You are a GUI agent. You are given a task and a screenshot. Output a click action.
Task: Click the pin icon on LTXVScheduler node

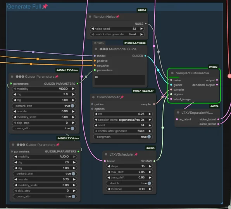(136, 154)
